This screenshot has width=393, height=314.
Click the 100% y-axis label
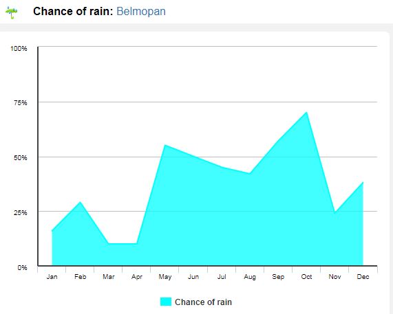click(19, 48)
